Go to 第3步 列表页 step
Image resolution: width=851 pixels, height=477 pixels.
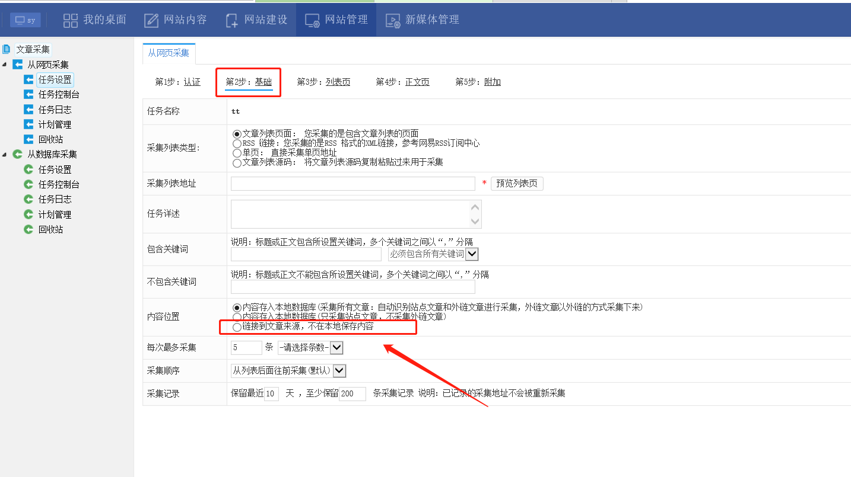click(337, 82)
